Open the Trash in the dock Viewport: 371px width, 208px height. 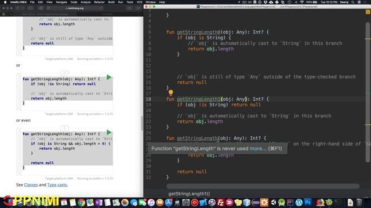(359, 202)
